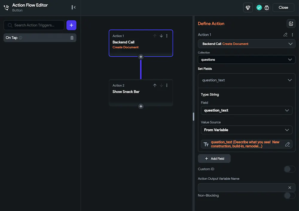Add a new action trigger with plus button
Viewport: 299px width, 211px height.
click(71, 25)
